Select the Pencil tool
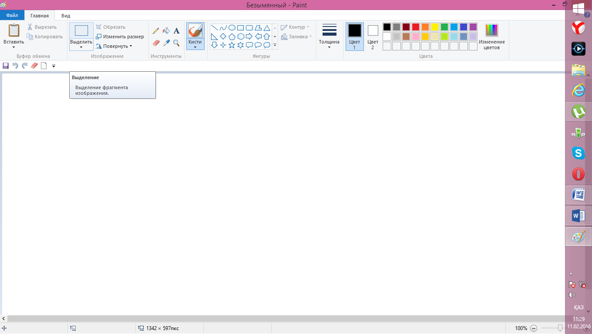The height and width of the screenshot is (334, 592). (x=156, y=31)
